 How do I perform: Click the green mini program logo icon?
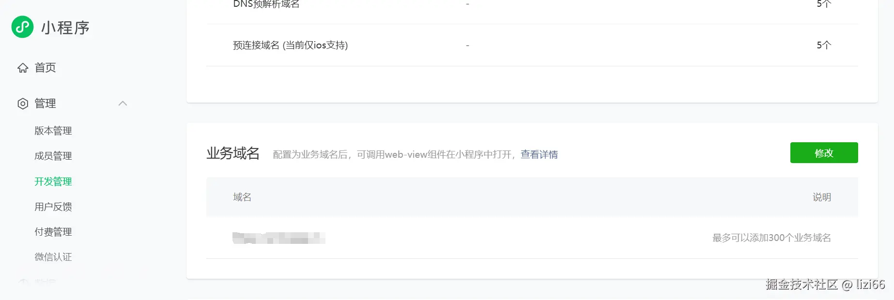22,27
